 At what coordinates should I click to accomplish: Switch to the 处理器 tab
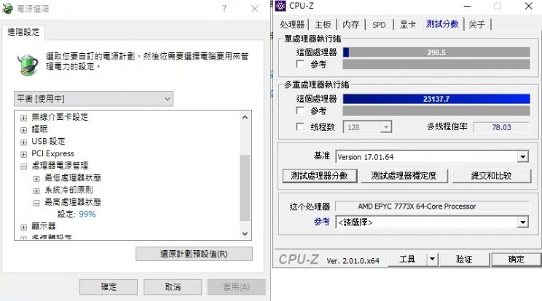(292, 25)
